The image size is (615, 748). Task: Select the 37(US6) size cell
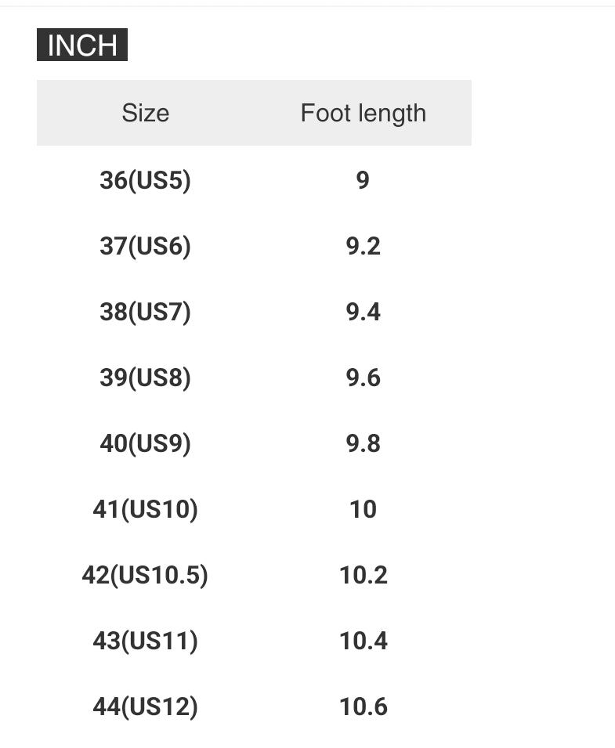pos(145,246)
